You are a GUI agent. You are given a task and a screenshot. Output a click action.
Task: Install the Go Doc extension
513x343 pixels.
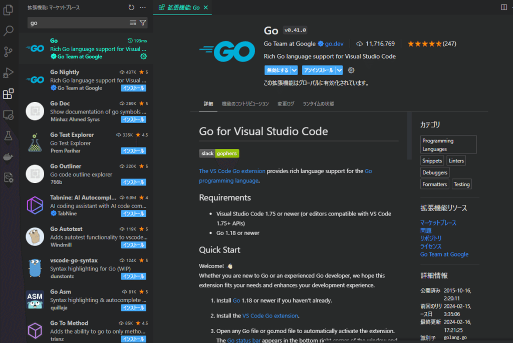click(x=133, y=119)
